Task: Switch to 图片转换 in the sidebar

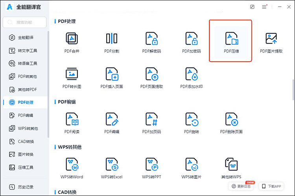Action: [25, 154]
